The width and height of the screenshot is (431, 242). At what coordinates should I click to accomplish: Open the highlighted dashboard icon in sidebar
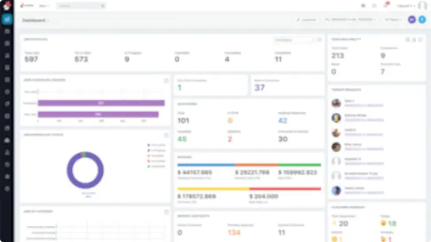coord(7,19)
